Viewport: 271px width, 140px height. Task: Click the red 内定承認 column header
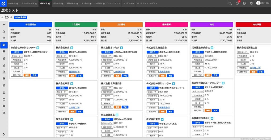click(x=253, y=24)
